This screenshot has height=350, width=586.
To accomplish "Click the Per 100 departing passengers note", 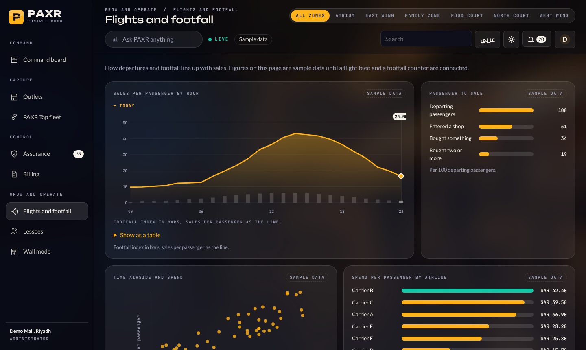I will click(463, 170).
